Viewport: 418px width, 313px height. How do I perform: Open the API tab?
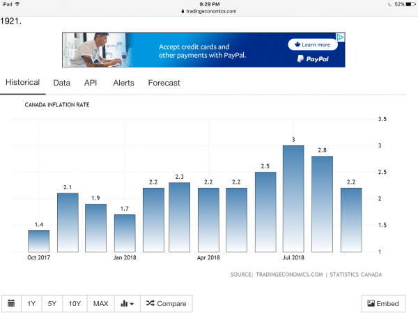click(91, 83)
